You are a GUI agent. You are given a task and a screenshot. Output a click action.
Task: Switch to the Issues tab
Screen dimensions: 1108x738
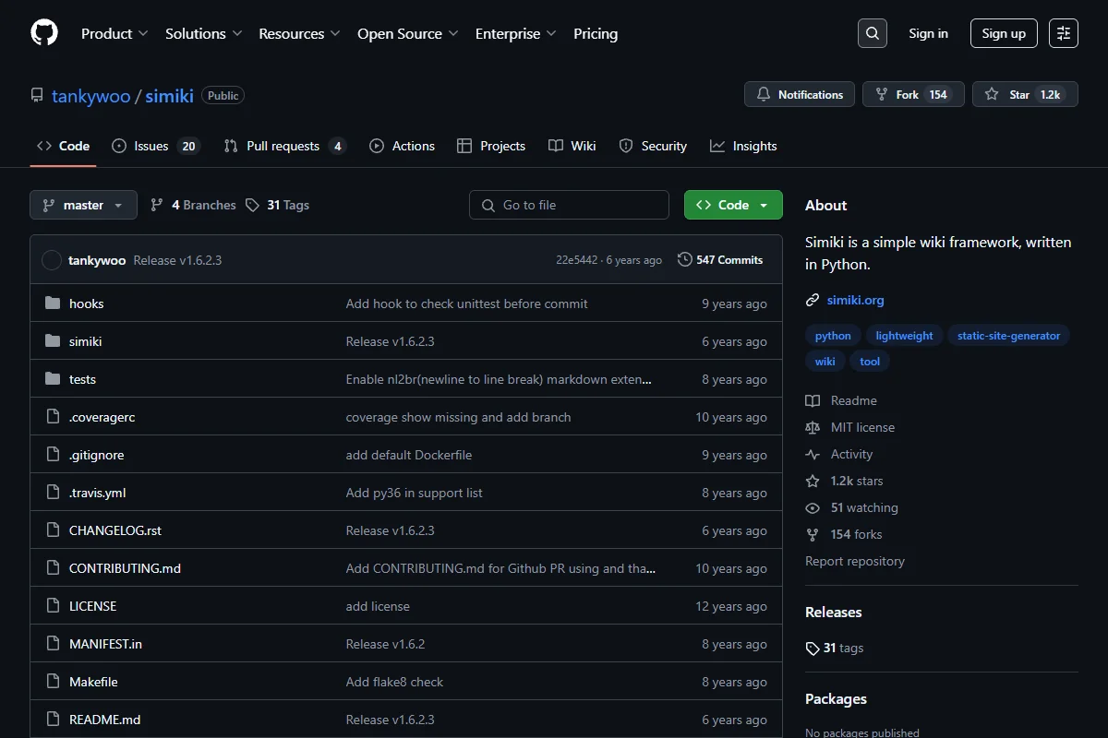[x=155, y=146]
